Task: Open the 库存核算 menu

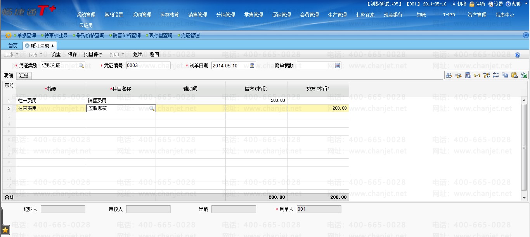Action: [x=170, y=15]
